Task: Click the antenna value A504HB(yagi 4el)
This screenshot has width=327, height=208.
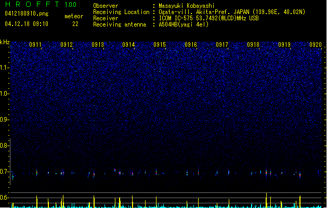Action: [x=184, y=24]
